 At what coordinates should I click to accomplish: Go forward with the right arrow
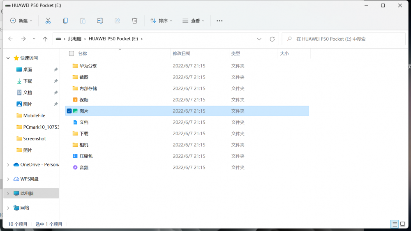click(23, 39)
